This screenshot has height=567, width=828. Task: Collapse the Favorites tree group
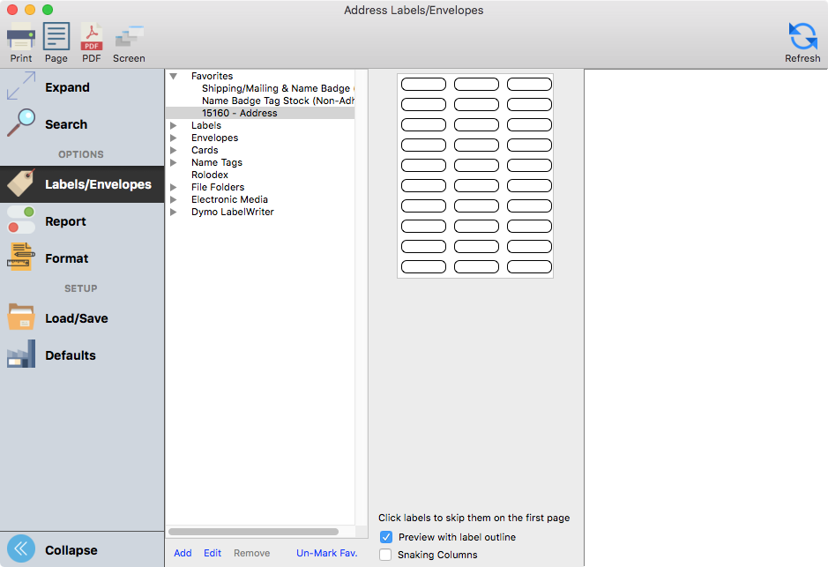(174, 77)
